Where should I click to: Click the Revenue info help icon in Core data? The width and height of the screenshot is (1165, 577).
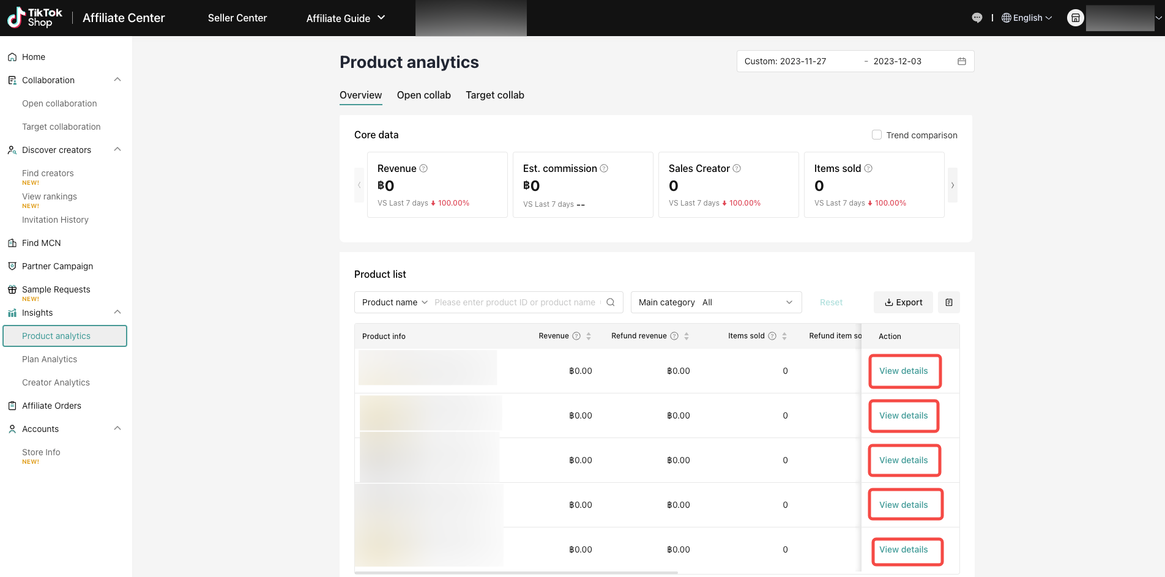pos(423,168)
